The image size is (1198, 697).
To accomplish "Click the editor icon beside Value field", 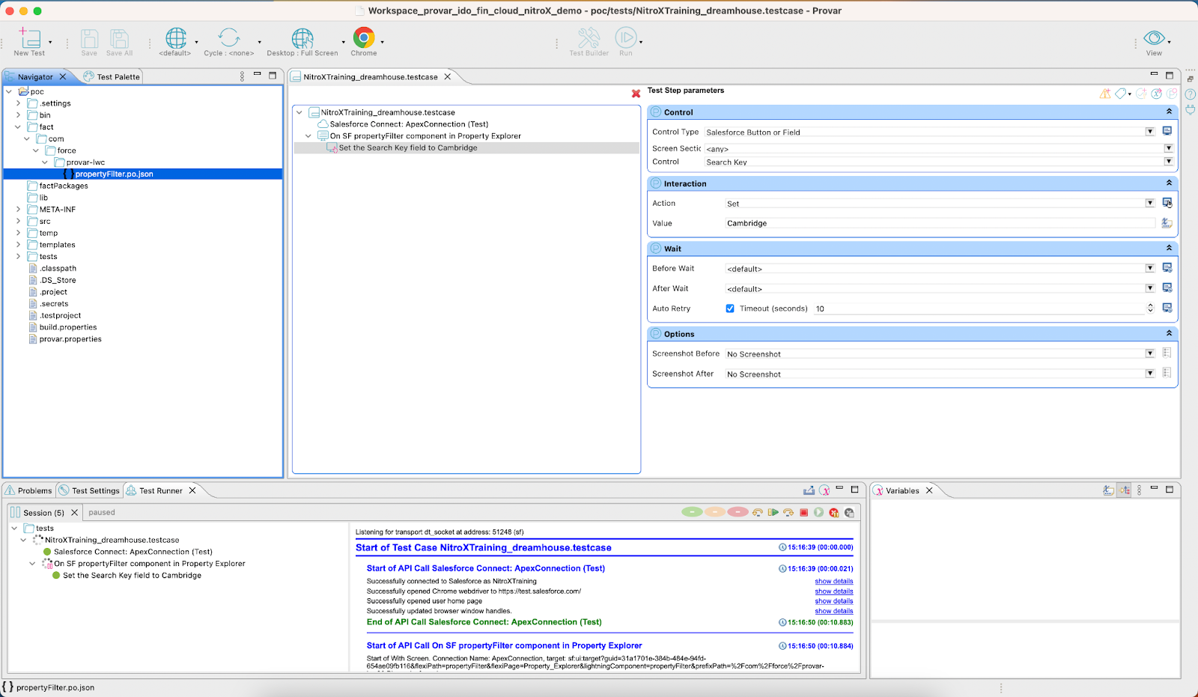I will (x=1167, y=223).
